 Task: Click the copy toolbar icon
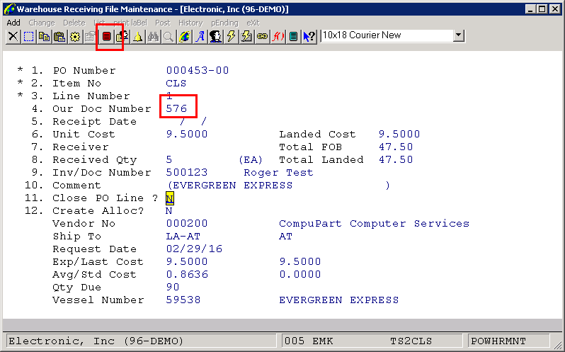coord(44,36)
